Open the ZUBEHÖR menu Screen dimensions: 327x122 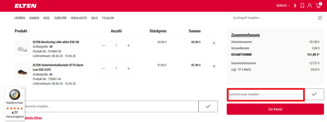coord(60,18)
